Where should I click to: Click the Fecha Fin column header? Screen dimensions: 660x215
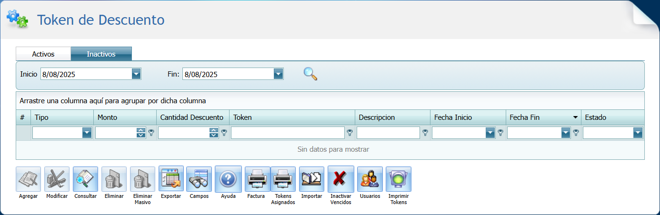point(543,117)
